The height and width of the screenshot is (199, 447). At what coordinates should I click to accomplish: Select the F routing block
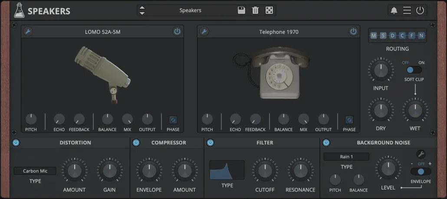point(411,36)
